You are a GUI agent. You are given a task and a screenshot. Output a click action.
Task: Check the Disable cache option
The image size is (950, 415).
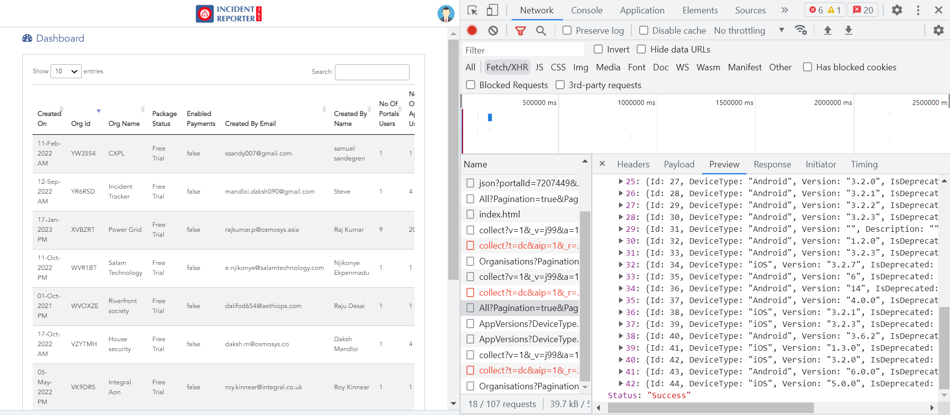644,31
